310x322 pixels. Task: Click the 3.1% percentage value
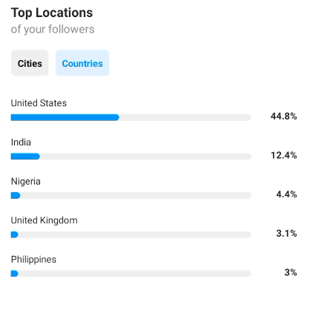point(286,234)
